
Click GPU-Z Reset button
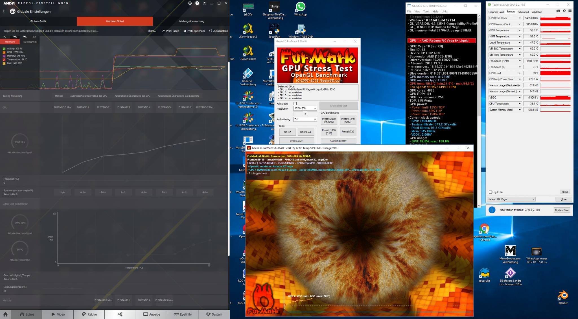coord(565,192)
